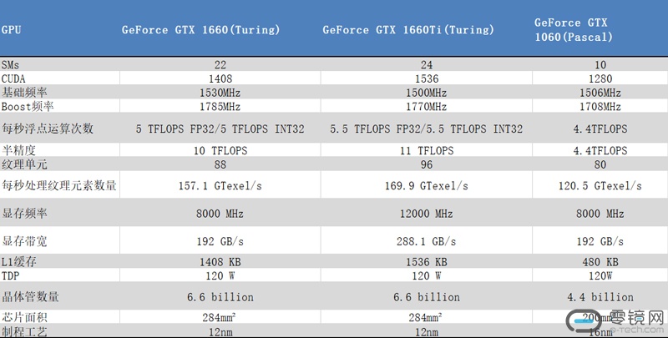This screenshot has width=668, height=338.
Task: Click the 显存带宽 row label
Action: (24, 241)
